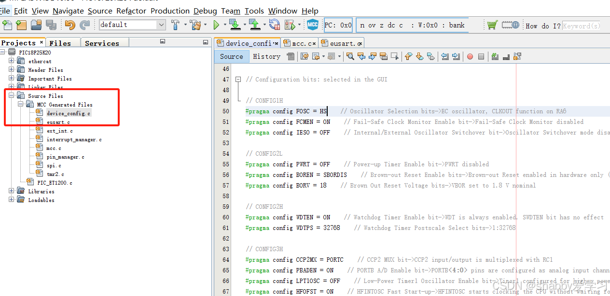Image resolution: width=610 pixels, height=296 pixels.
Task: Switch to the mcc.c editor tab
Action: (300, 43)
